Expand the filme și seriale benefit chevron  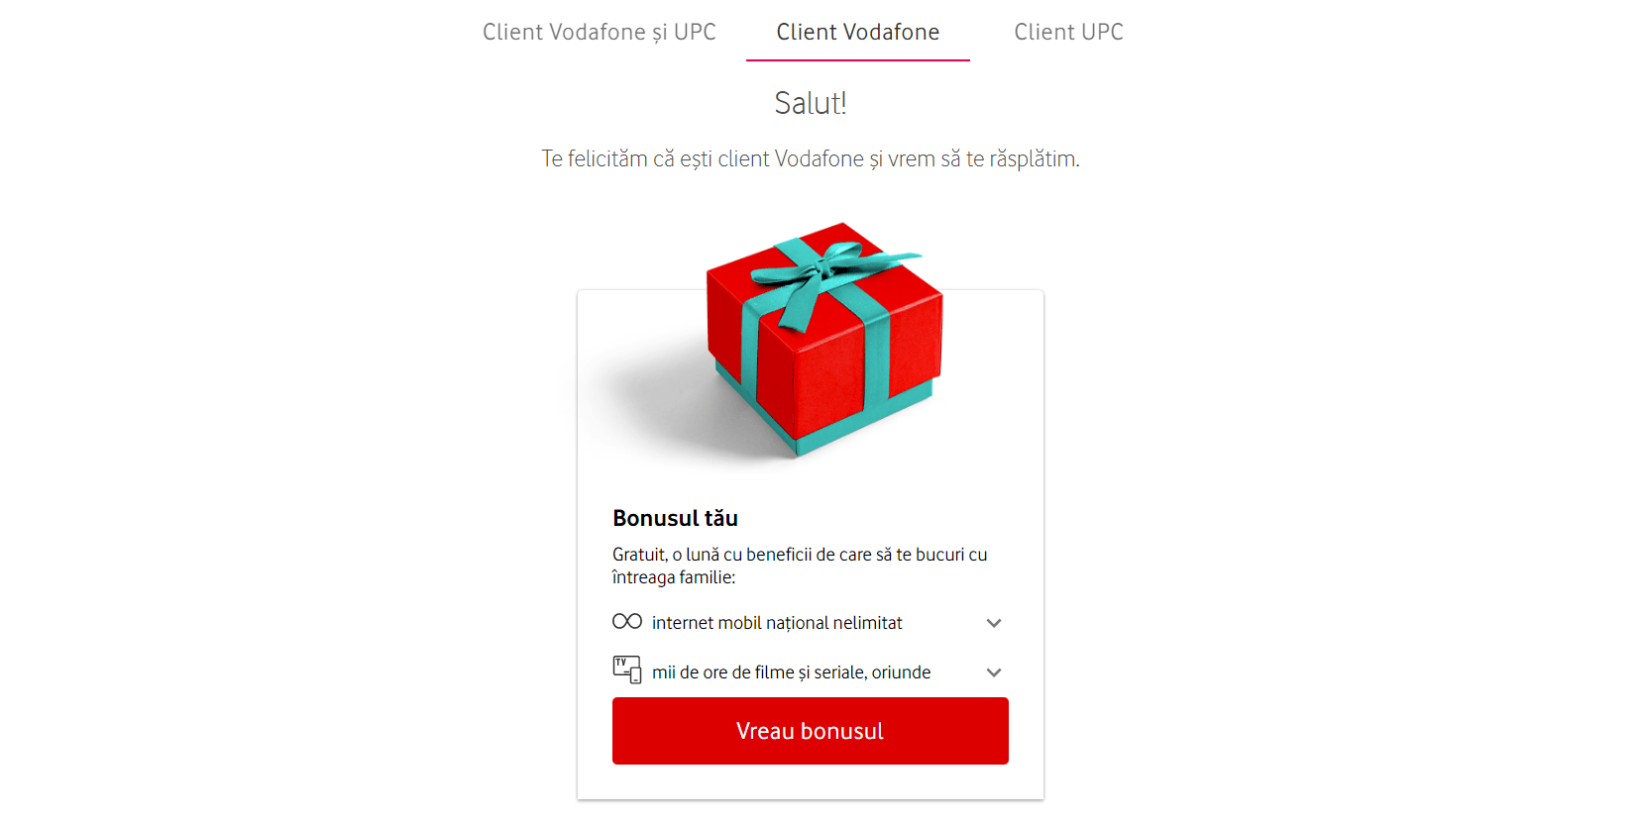tap(994, 672)
